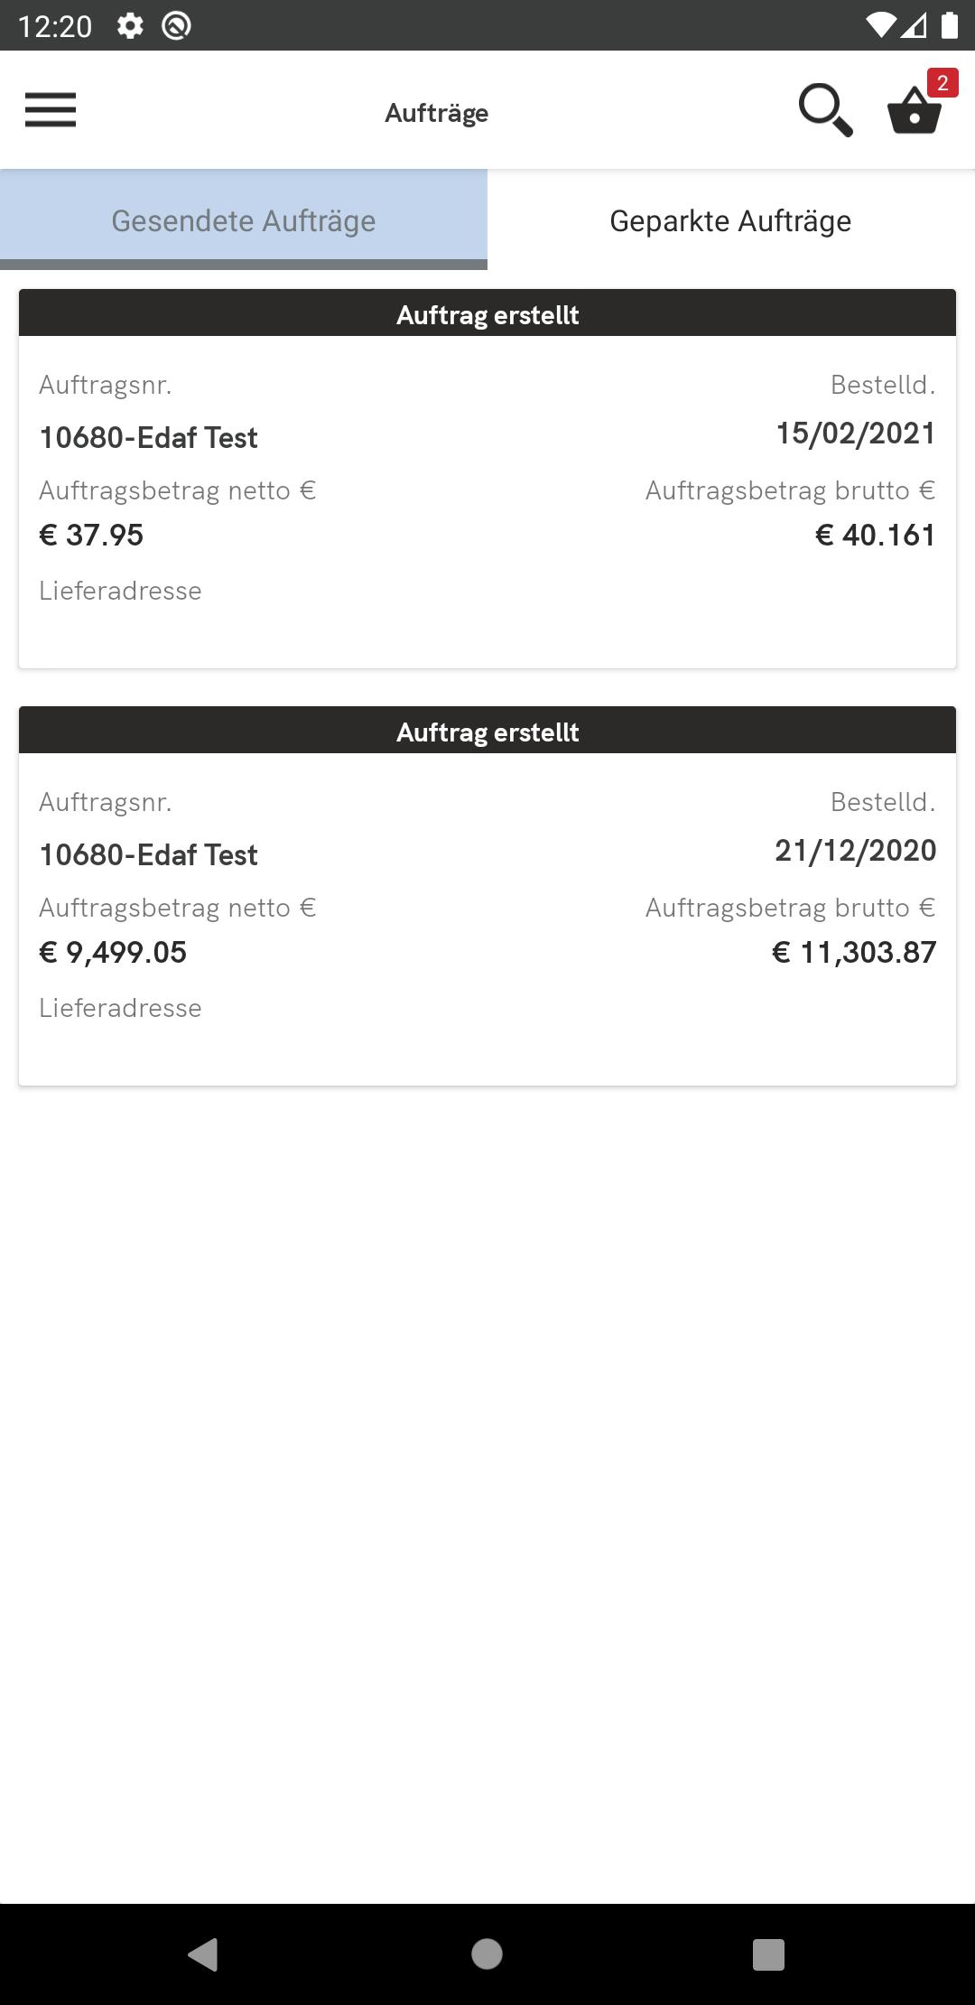Screen dimensions: 975x2005
Task: Tap net amount € 9,499.05
Action: [113, 952]
